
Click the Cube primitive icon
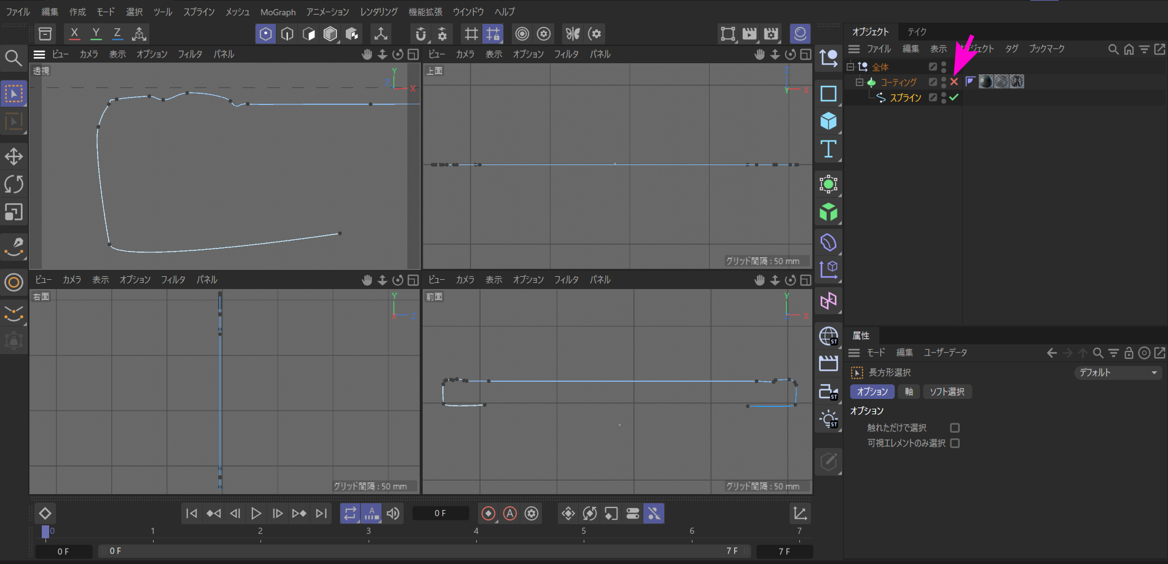click(828, 121)
